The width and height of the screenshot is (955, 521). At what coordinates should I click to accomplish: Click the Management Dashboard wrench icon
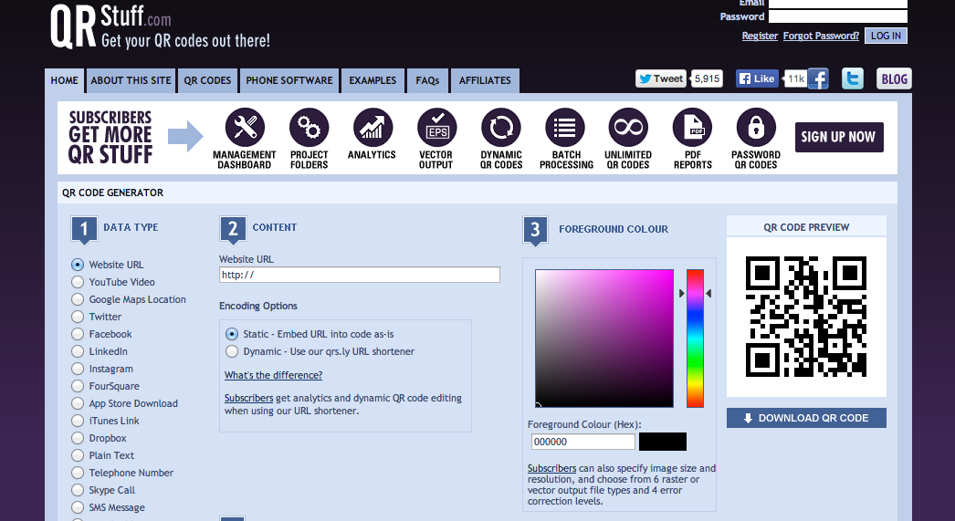(245, 127)
